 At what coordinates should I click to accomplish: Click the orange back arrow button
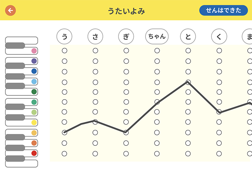click(10, 10)
